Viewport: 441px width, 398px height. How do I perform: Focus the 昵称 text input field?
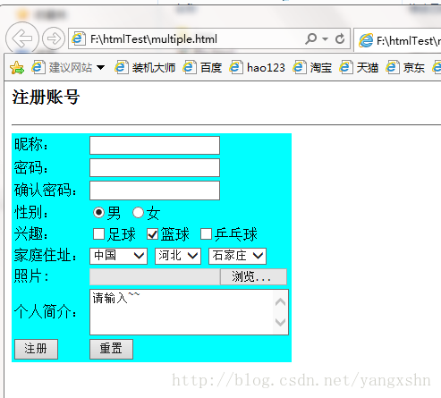155,146
